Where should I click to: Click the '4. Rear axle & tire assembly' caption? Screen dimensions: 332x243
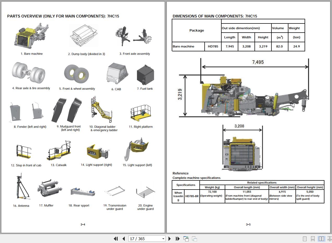[31, 88]
